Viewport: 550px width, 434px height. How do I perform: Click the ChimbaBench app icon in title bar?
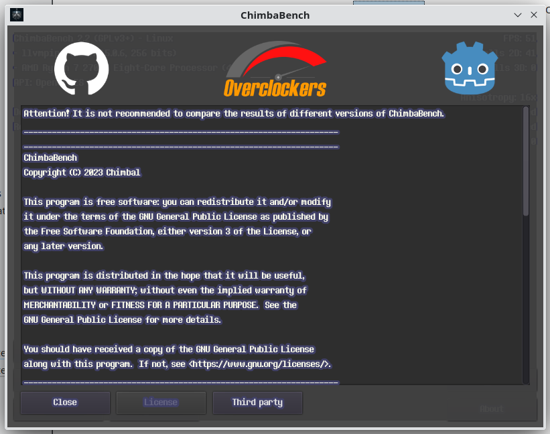(17, 15)
